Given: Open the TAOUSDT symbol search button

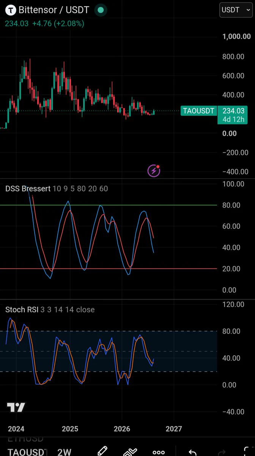Looking at the screenshot, I should tap(27, 452).
